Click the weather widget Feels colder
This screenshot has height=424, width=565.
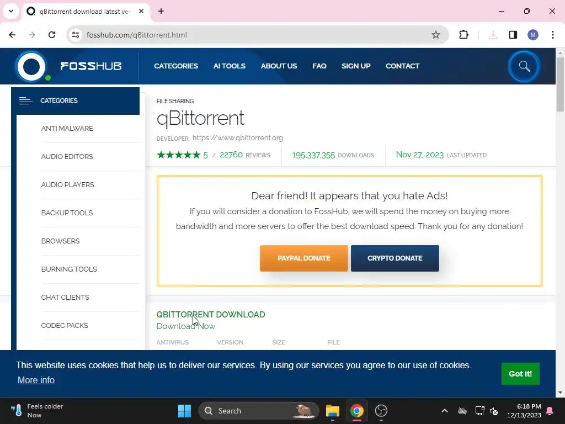pos(37,411)
